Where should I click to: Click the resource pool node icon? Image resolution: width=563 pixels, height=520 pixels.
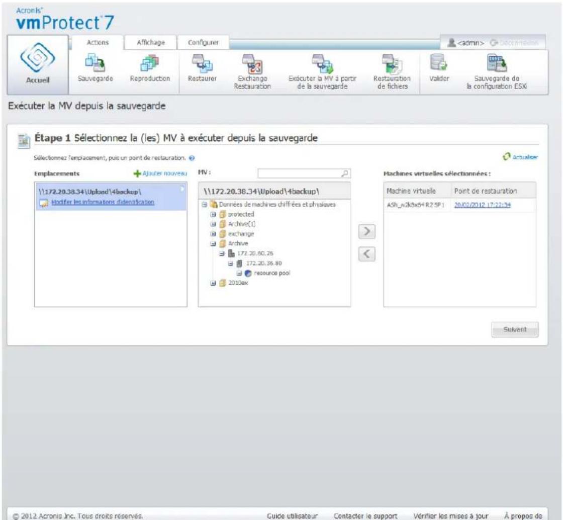coord(248,273)
